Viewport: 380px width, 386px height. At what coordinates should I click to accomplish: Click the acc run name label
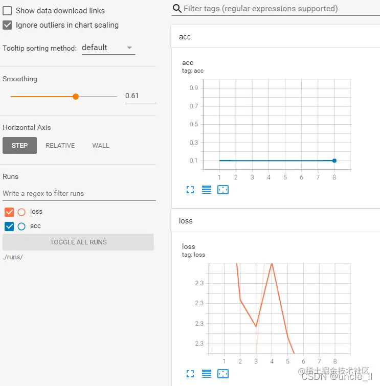coord(35,226)
